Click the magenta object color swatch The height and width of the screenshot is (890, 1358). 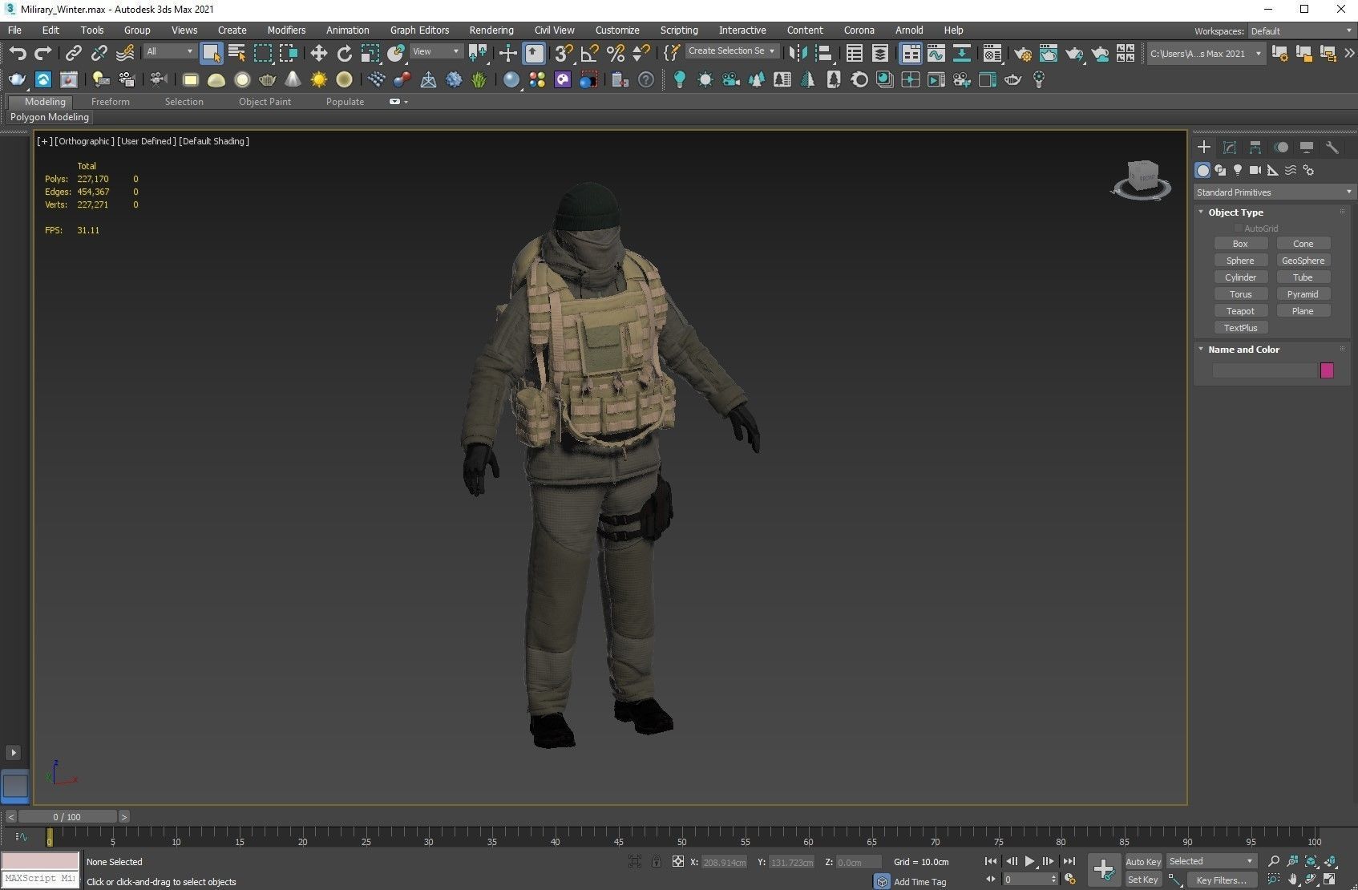pyautogui.click(x=1327, y=370)
